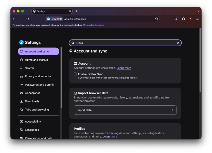Open the uBlock Origin extension popup
Image resolution: width=212 pixels, height=153 pixels.
tap(190, 19)
